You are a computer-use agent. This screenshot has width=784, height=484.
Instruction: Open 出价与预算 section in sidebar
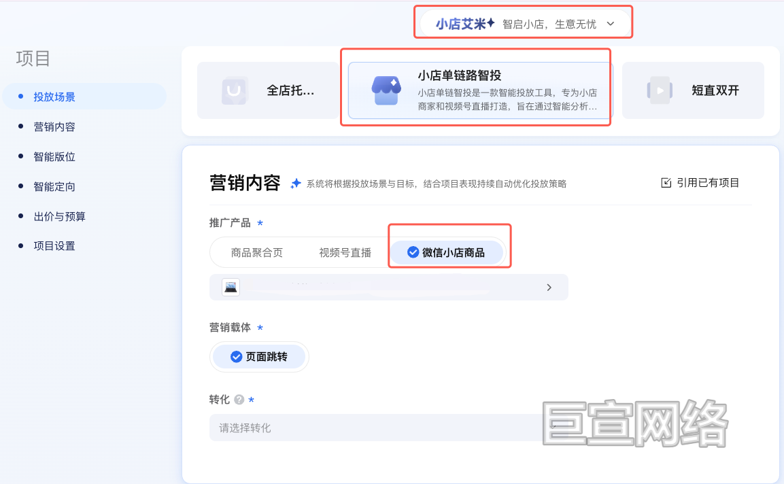59,216
